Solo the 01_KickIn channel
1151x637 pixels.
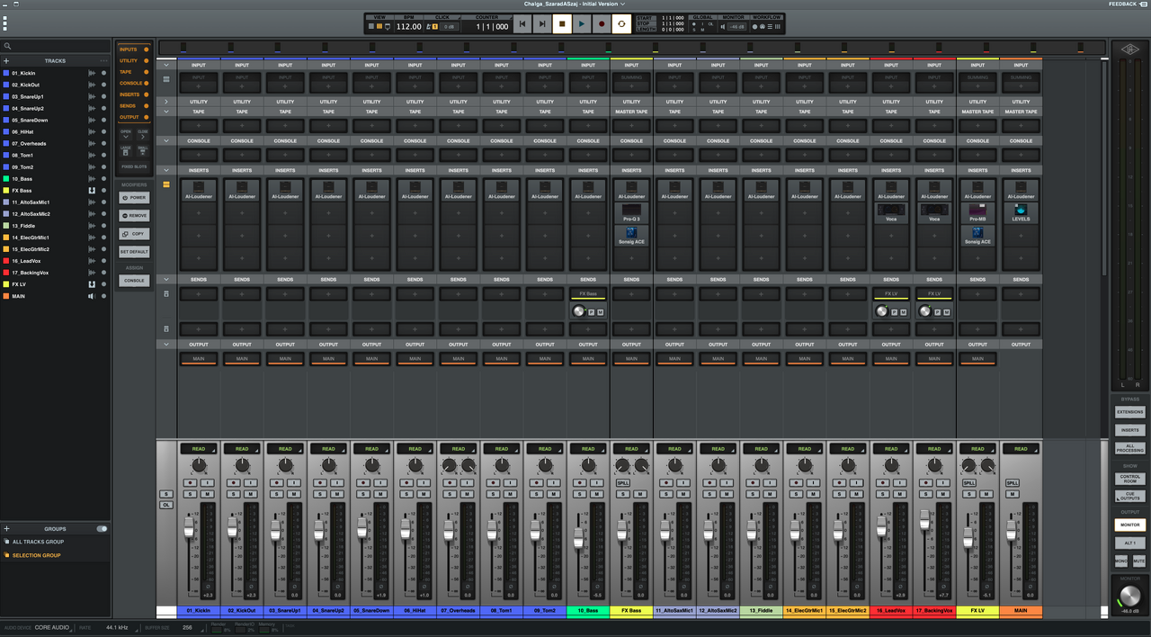[x=191, y=494]
